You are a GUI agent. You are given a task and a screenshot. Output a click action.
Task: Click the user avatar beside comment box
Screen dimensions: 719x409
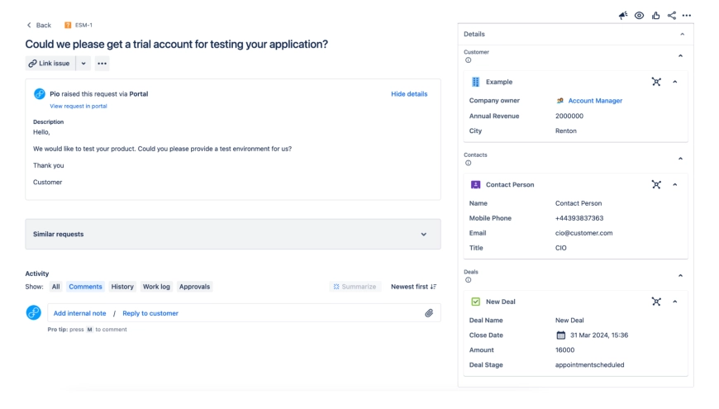click(x=34, y=312)
